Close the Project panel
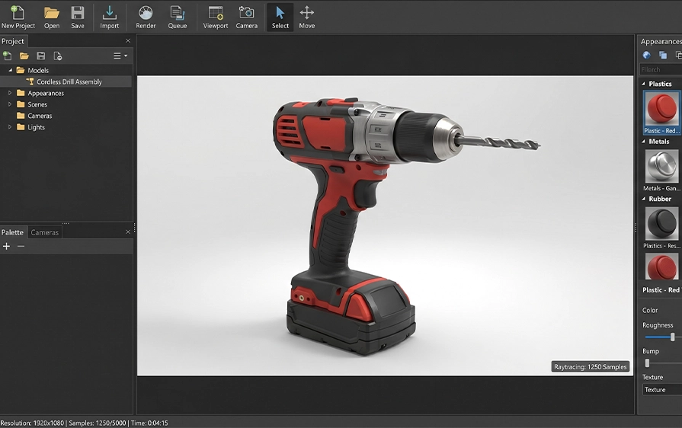The height and width of the screenshot is (428, 682). pyautogui.click(x=128, y=41)
